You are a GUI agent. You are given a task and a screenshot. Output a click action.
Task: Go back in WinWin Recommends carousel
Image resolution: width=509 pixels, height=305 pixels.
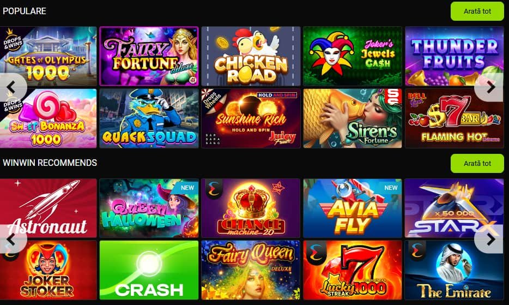[11, 240]
